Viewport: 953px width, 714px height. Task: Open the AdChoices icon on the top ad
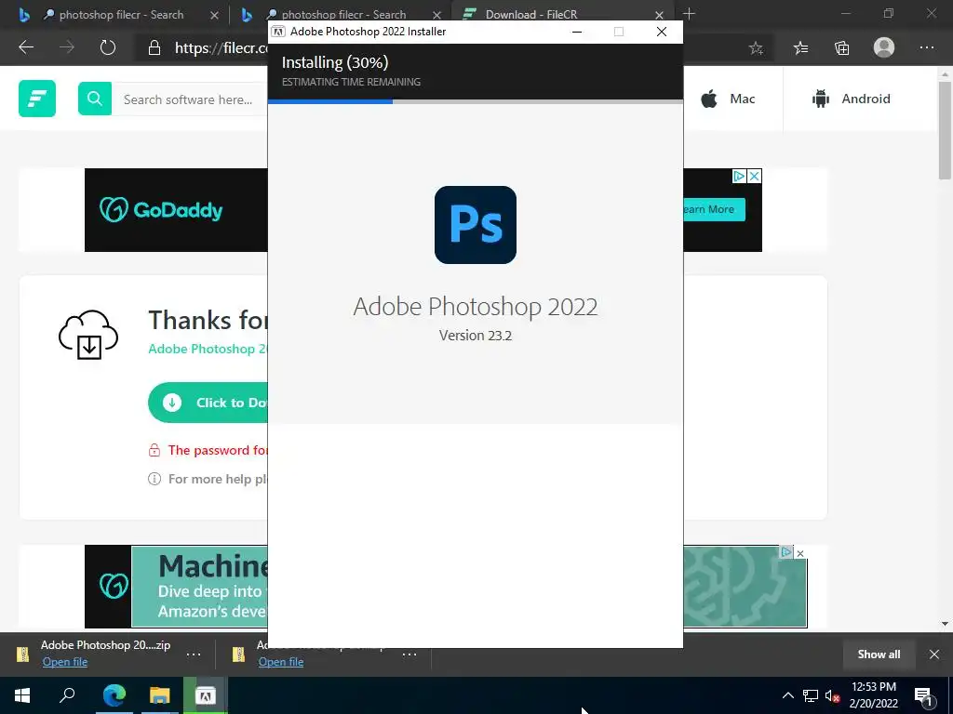[739, 176]
